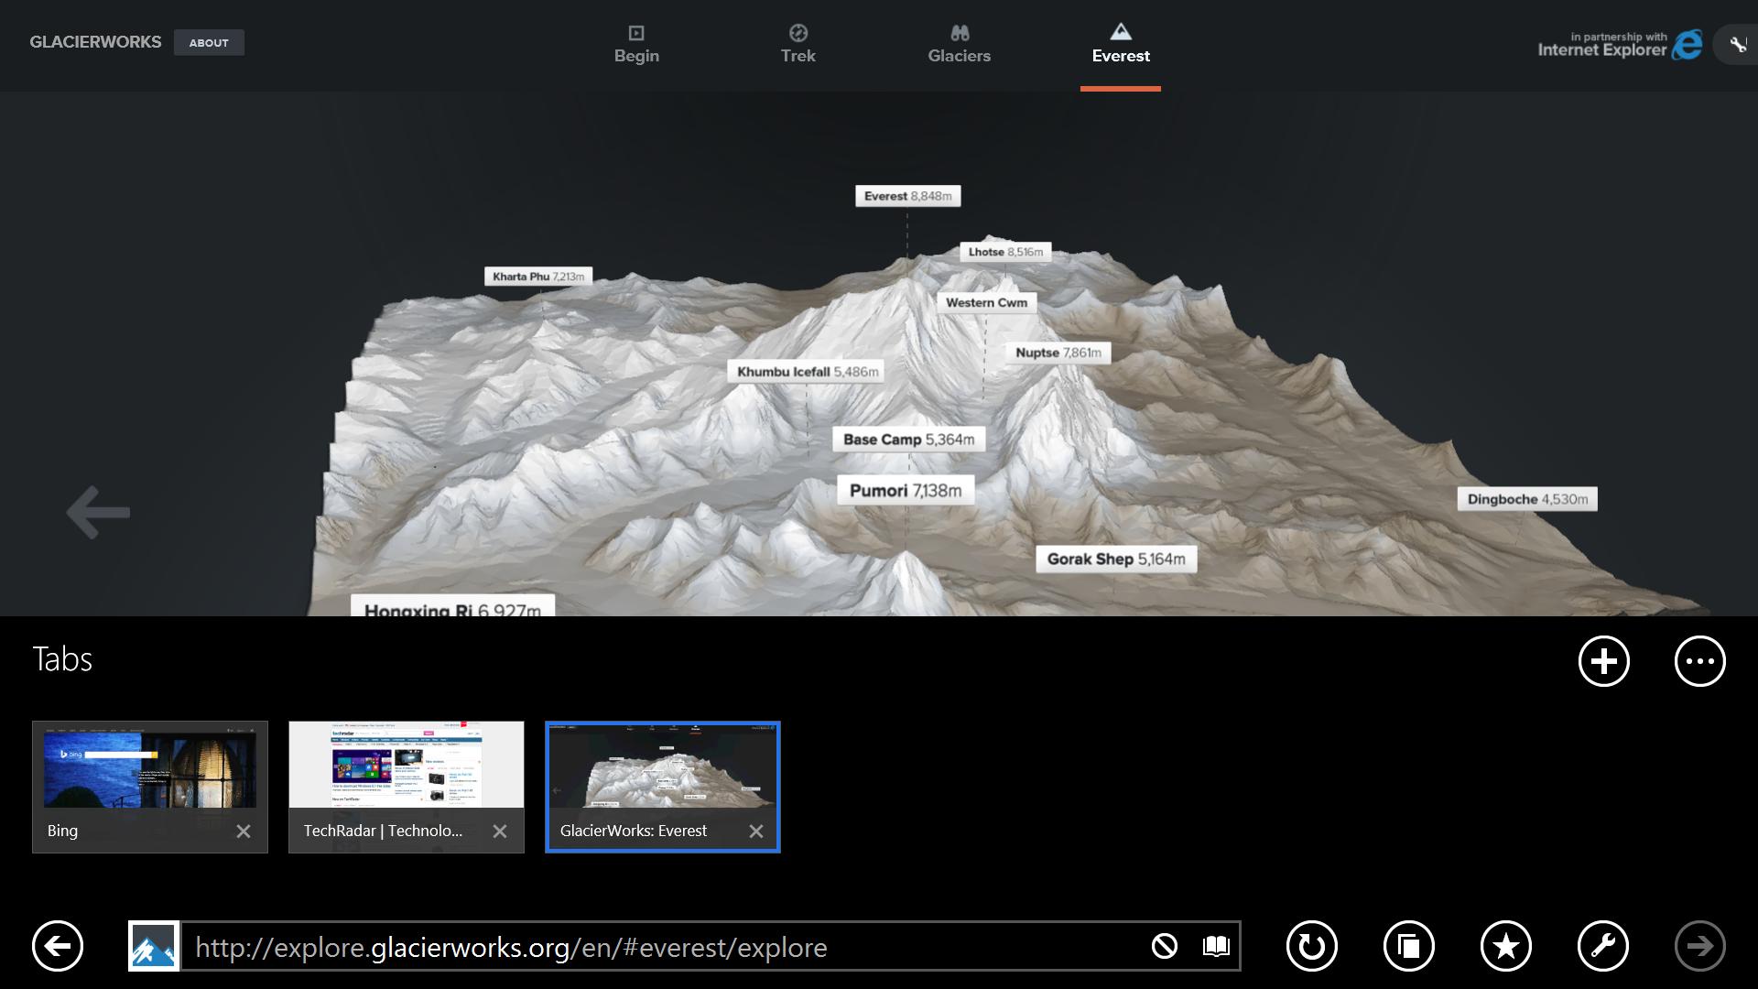
Task: Click the Begin play icon
Action: (636, 33)
